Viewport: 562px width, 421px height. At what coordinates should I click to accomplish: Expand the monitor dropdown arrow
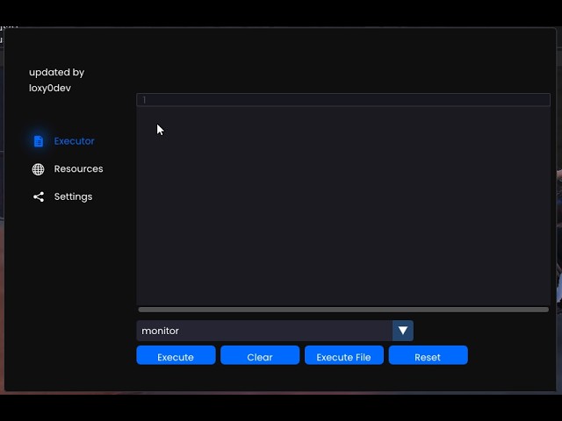point(403,331)
